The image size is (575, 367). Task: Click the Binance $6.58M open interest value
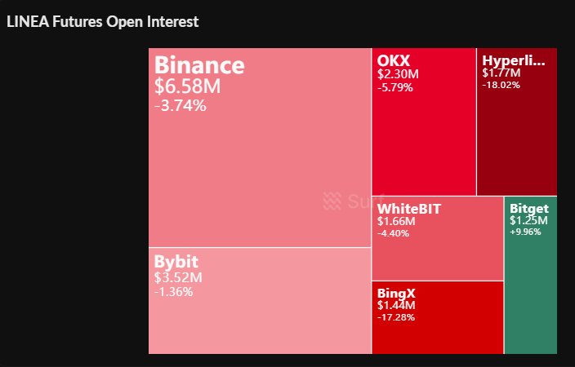[187, 86]
